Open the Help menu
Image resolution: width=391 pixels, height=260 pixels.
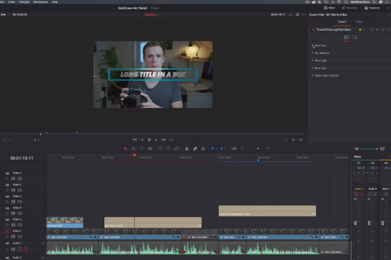click(54, 2)
